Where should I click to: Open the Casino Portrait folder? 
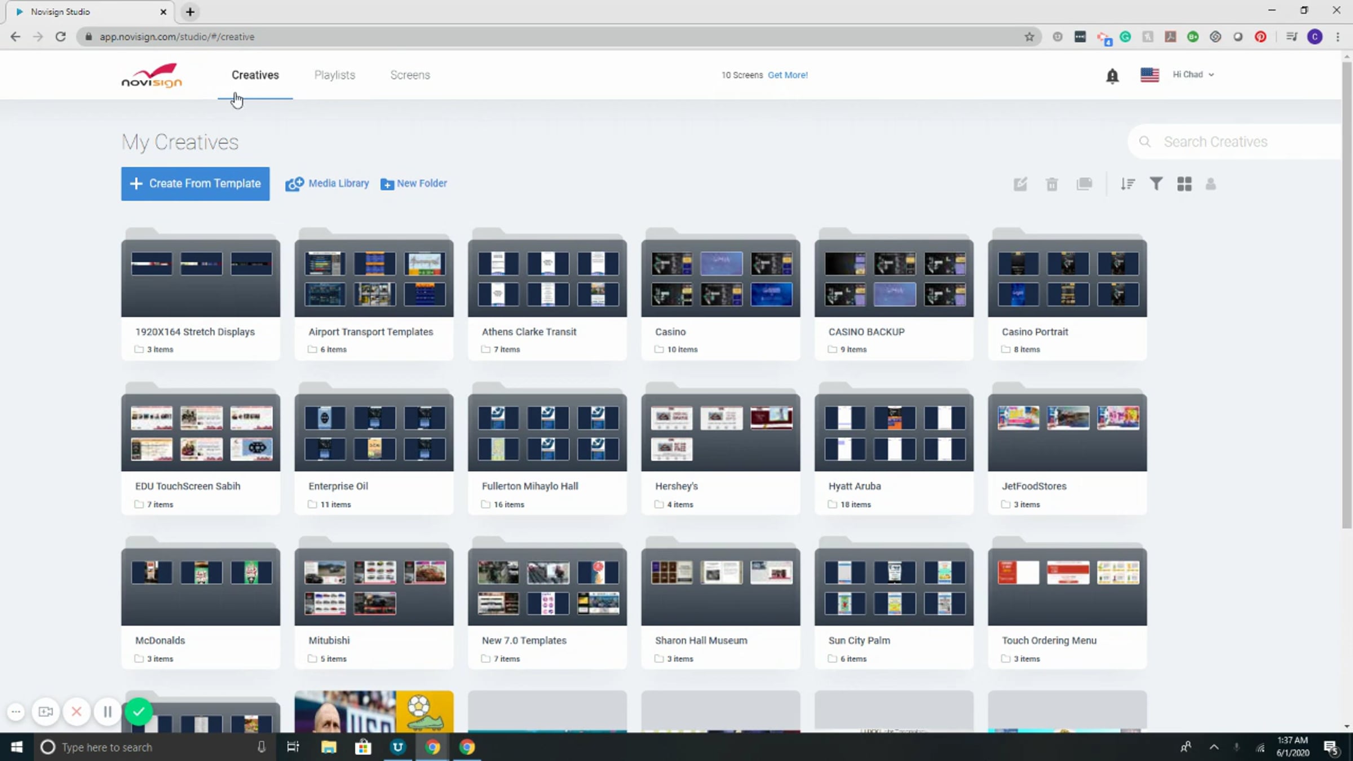pos(1067,293)
